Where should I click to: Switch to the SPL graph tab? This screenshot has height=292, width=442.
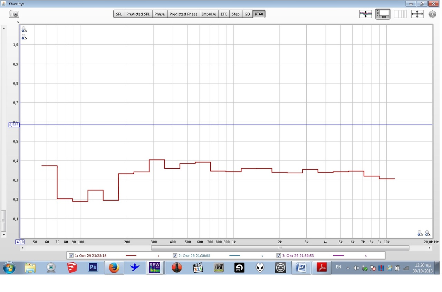[x=119, y=14]
